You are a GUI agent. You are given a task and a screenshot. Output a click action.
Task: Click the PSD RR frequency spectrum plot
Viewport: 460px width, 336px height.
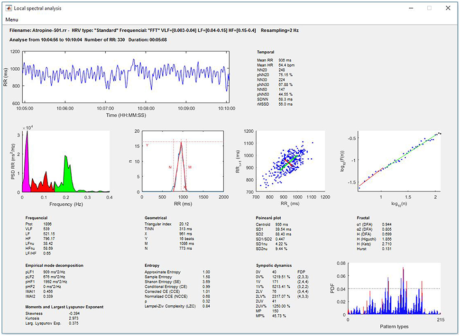click(x=66, y=162)
